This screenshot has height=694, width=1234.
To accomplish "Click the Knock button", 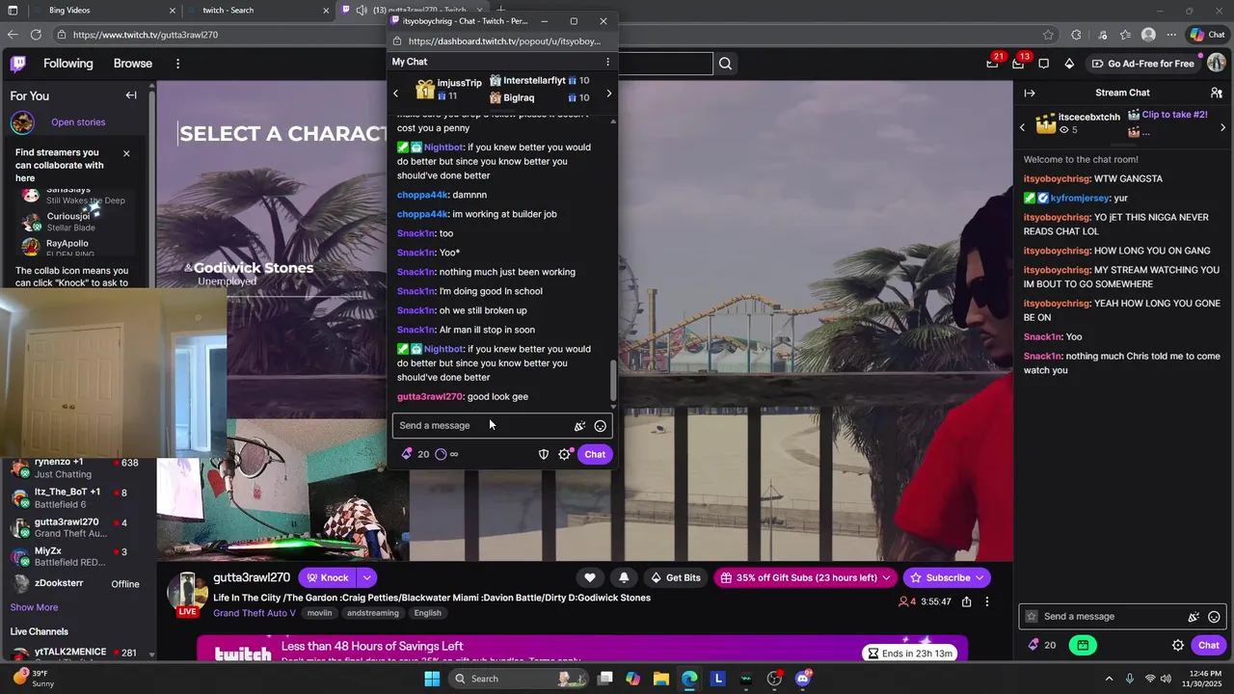I will [x=328, y=577].
